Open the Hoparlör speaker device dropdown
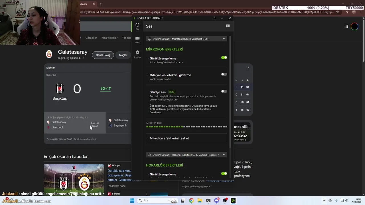 click(x=186, y=155)
